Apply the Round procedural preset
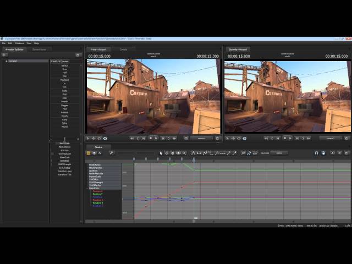 [65, 127]
